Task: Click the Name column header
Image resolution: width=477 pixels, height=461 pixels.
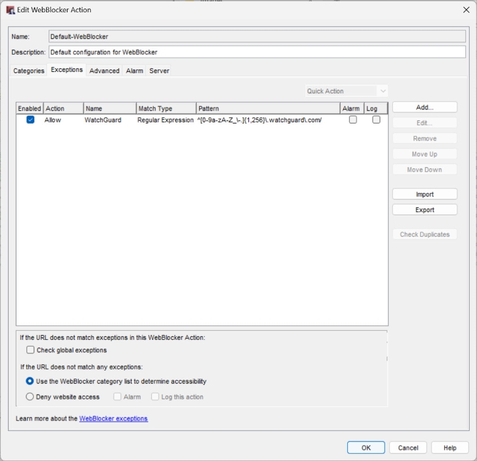Action: pos(110,108)
